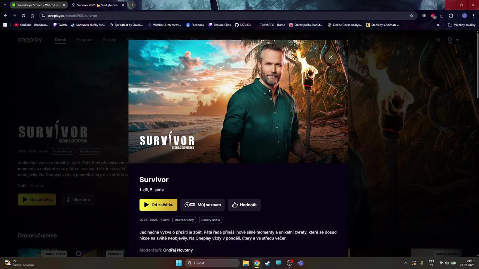
Task: Open the Explore Clips bookmark
Action: (220, 25)
